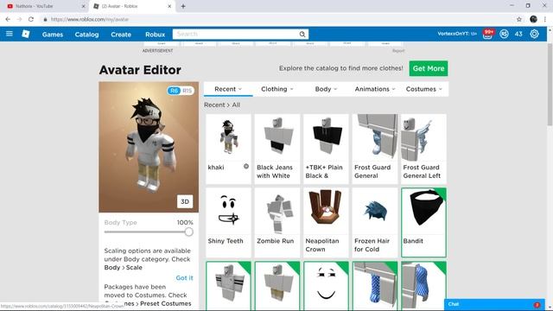
Task: Click the Robux balance 43
Action: pos(518,35)
